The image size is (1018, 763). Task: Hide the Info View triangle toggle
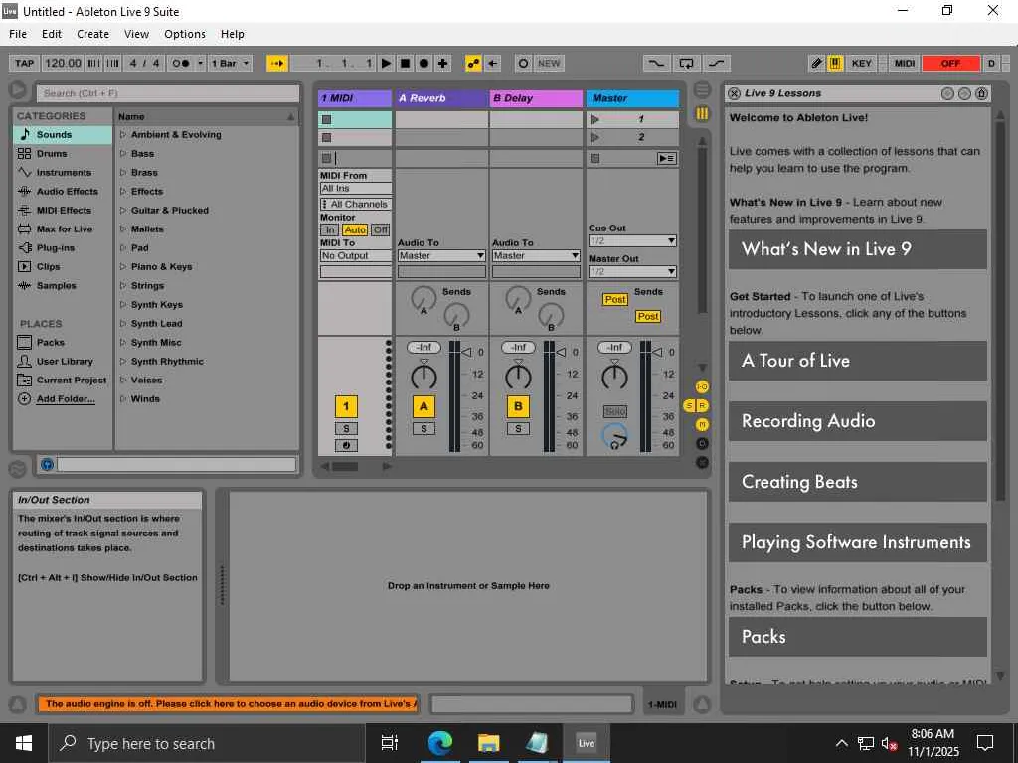(18, 704)
